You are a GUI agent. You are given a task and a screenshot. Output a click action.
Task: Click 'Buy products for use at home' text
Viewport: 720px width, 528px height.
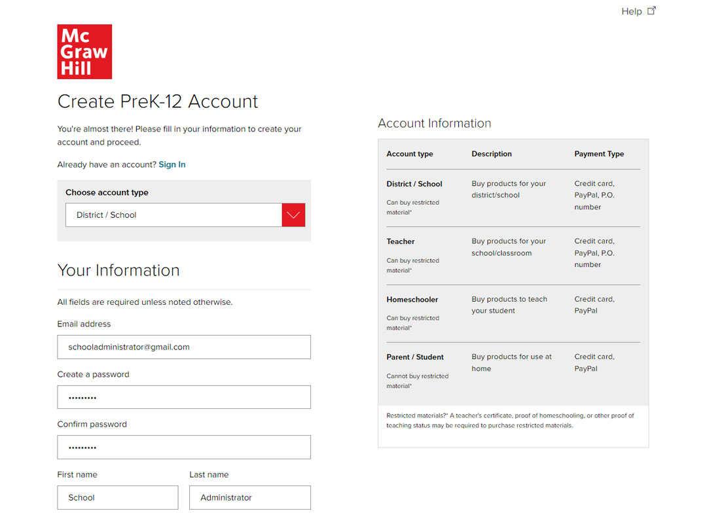click(512, 362)
